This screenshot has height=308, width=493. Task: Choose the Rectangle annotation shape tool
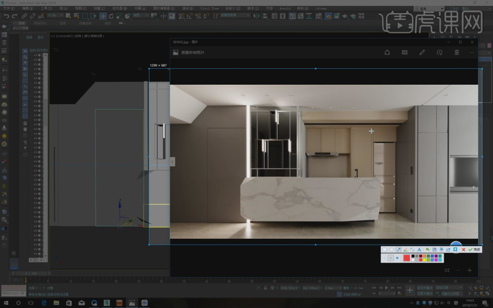(x=385, y=249)
